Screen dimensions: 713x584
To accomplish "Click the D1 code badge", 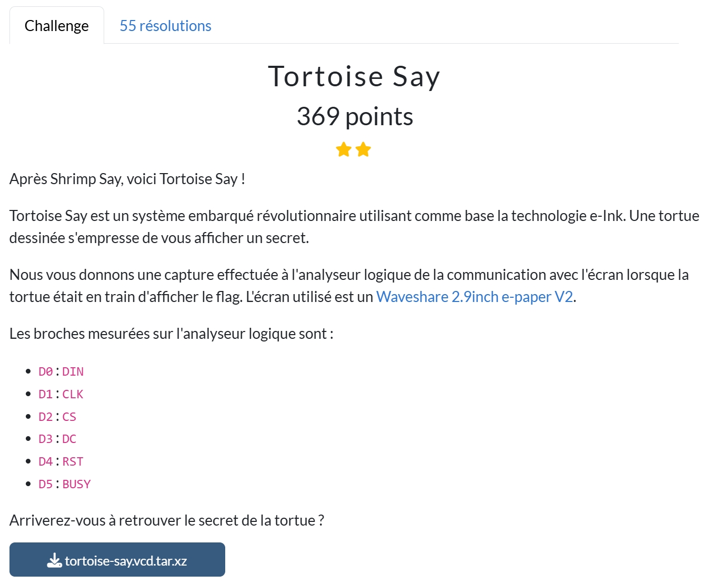I will 45,394.
